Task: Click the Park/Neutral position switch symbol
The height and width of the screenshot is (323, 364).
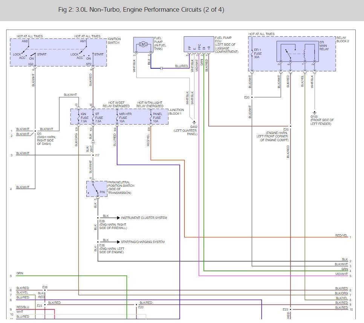Action: (x=97, y=189)
